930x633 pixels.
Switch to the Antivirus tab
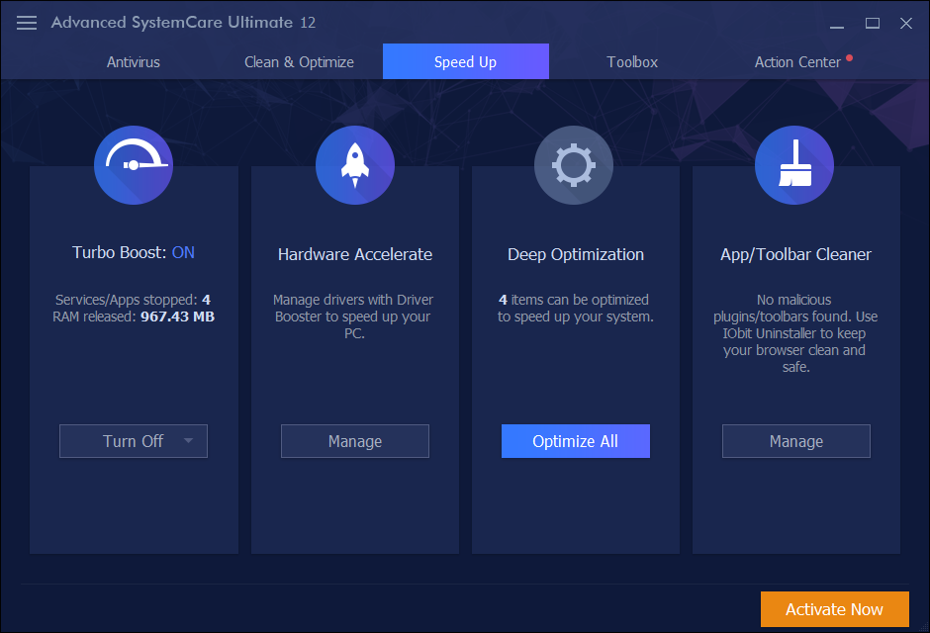(134, 61)
